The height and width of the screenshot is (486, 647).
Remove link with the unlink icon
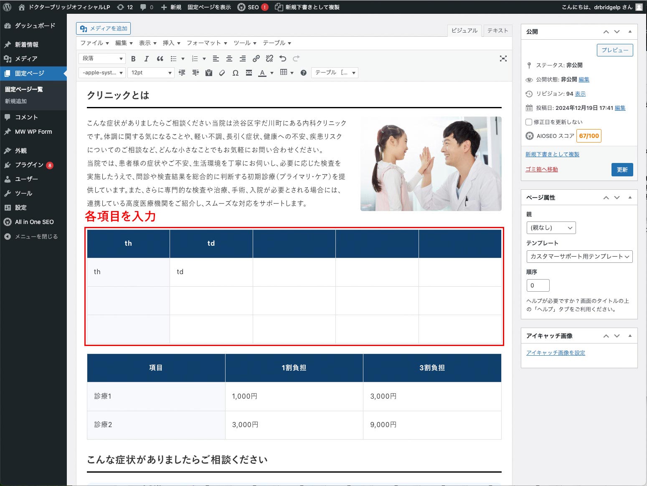pos(269,59)
